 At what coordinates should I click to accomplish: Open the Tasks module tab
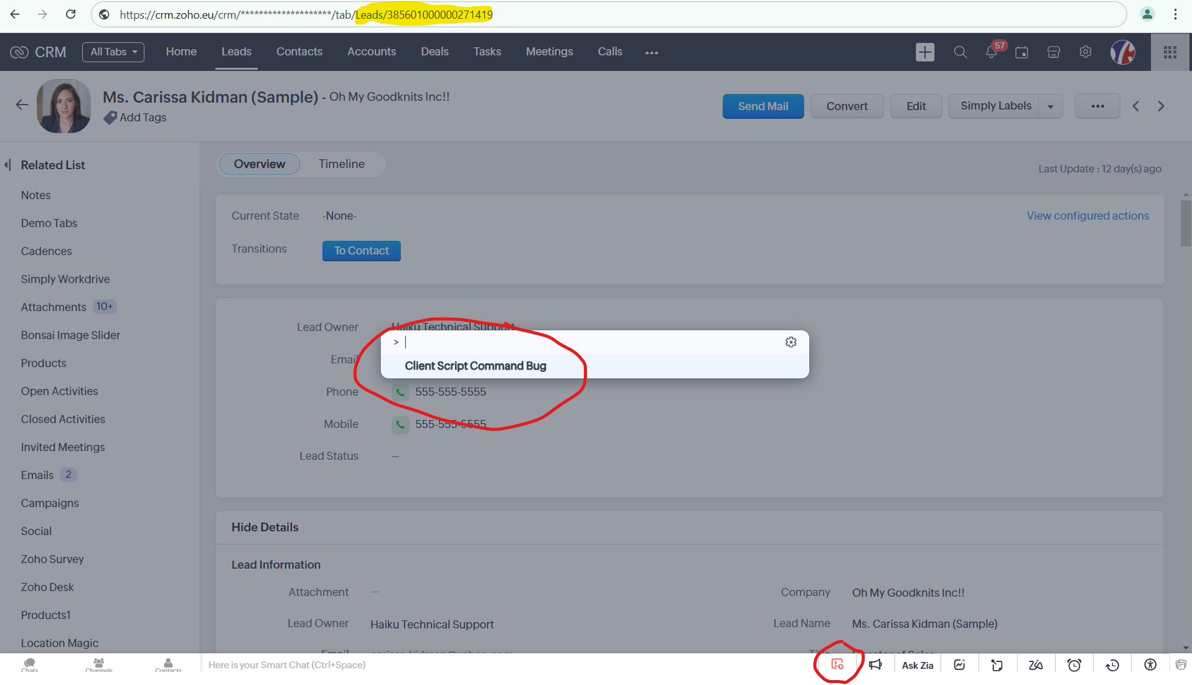[x=487, y=52]
